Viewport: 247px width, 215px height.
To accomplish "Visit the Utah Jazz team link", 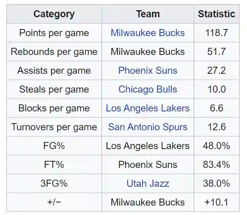I will [147, 184].
